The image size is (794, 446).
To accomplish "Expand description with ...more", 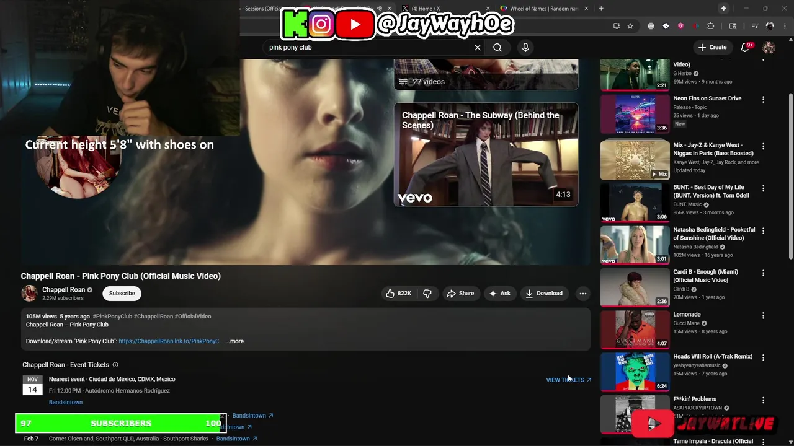I will (x=234, y=341).
